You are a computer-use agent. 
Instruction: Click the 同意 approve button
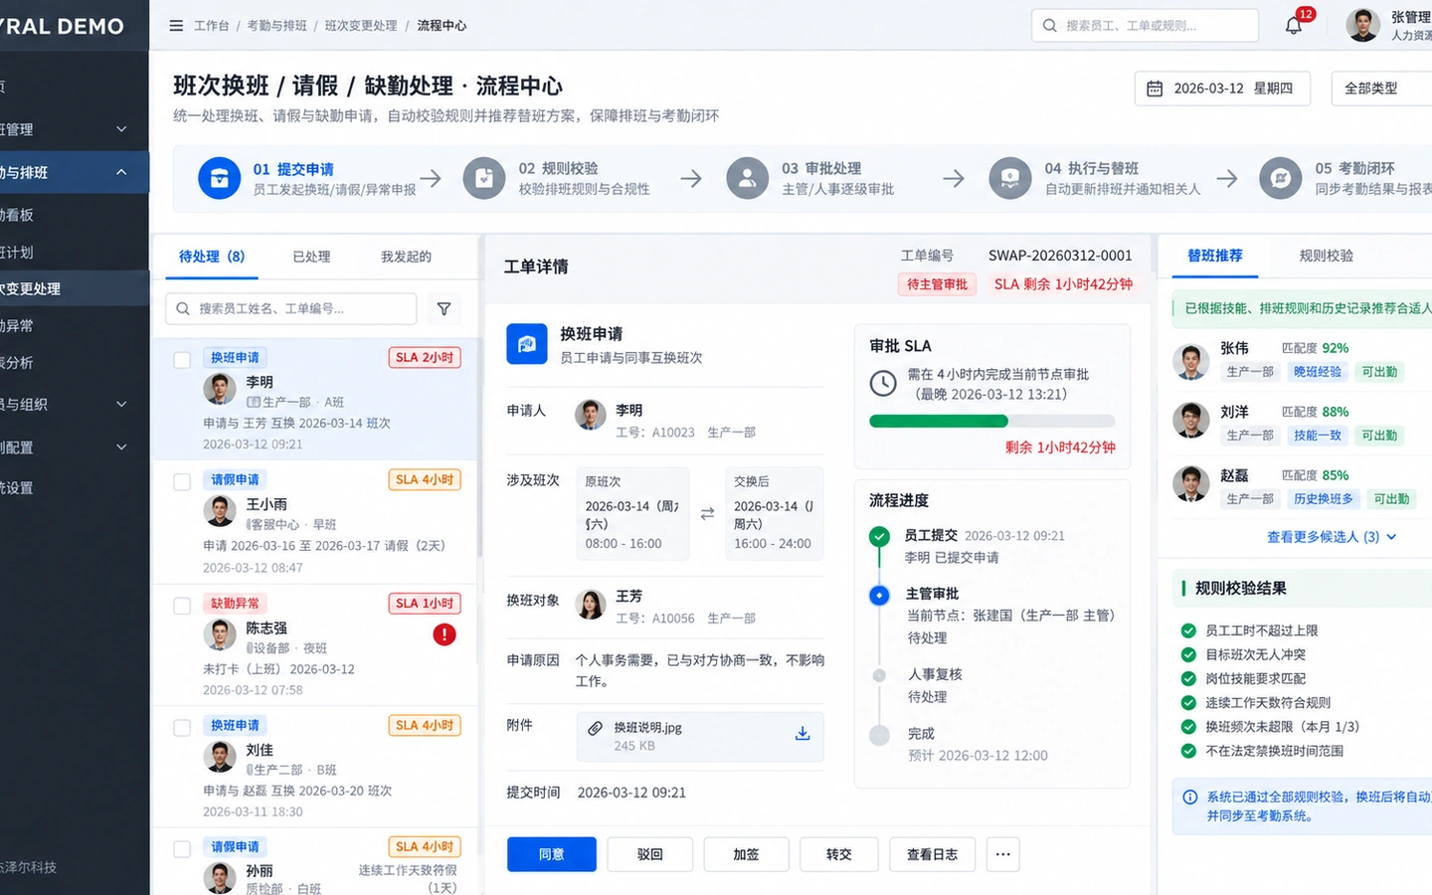coord(552,854)
